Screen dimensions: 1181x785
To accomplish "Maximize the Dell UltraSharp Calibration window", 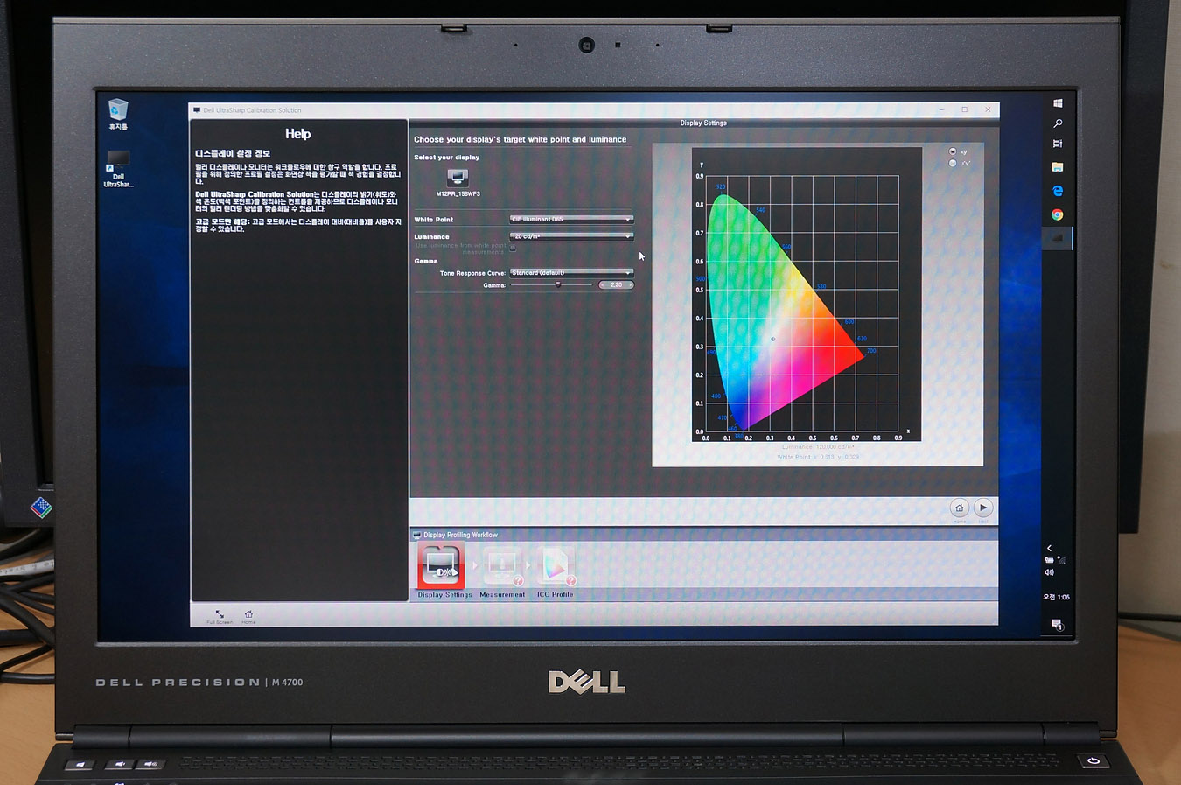I will [965, 109].
